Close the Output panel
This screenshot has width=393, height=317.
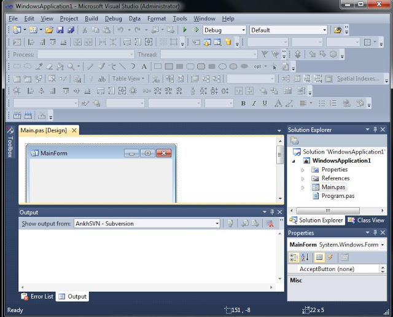click(x=280, y=212)
